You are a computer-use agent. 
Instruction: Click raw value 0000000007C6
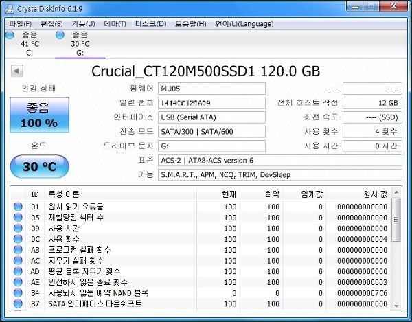click(362, 293)
